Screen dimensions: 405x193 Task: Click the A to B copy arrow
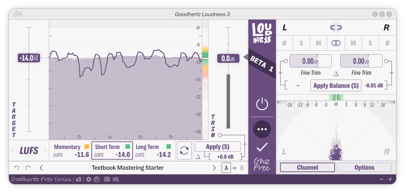tap(234, 167)
